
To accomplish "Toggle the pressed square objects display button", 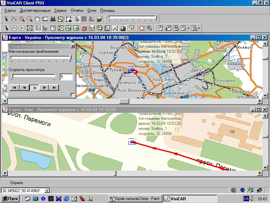I will 37,28.
